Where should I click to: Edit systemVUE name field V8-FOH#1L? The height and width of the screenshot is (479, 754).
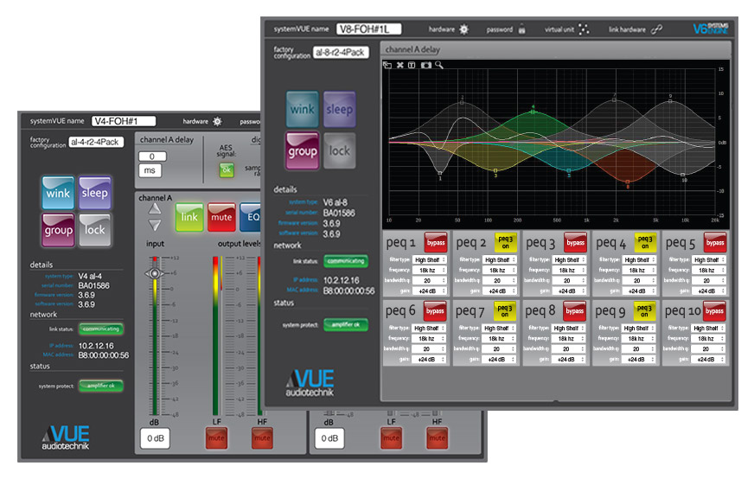(369, 29)
